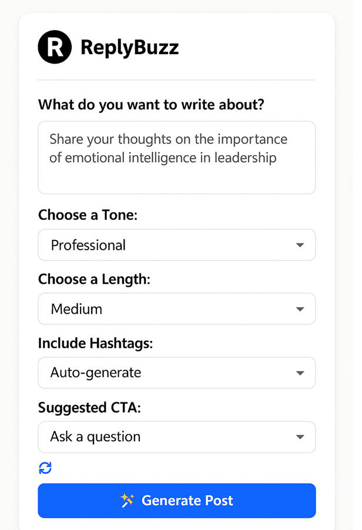Image resolution: width=362 pixels, height=530 pixels.
Task: Click the Suggested CTA caret arrow
Action: click(x=300, y=437)
